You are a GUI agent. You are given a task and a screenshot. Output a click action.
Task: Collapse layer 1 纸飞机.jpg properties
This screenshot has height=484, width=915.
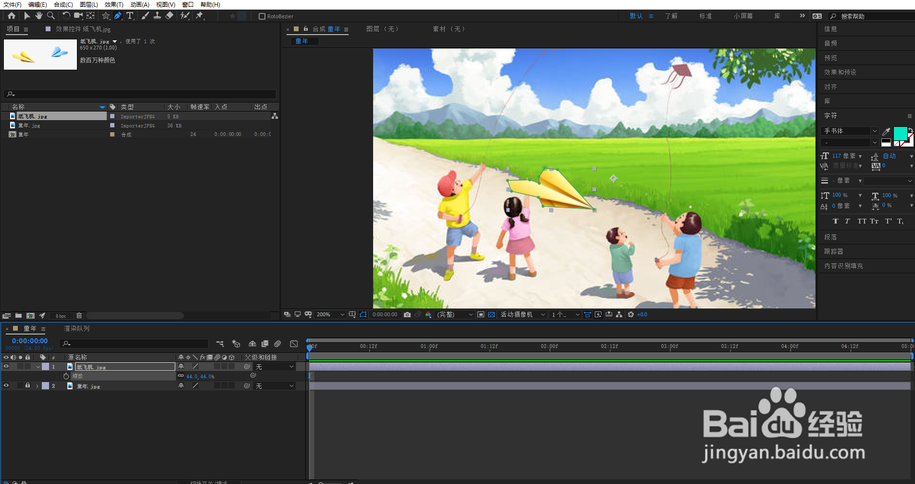pos(38,367)
